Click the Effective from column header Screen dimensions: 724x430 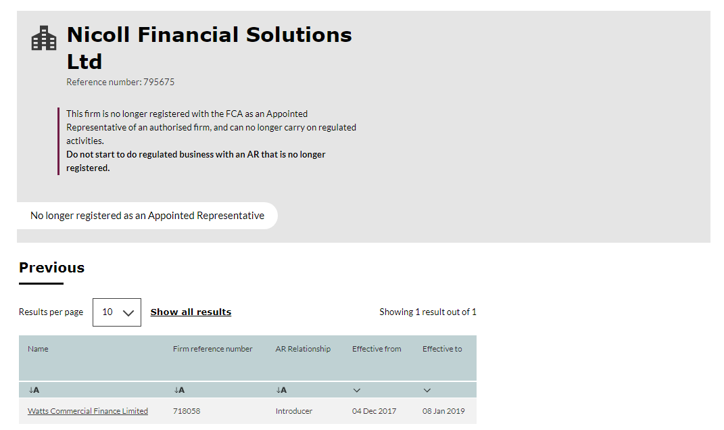pos(377,349)
